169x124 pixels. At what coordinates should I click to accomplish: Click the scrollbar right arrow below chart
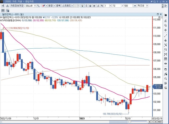128,122
